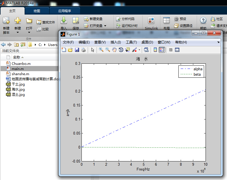This screenshot has width=227, height=180.
Task: Toggle Zoom Out tool
Action: click(x=108, y=50)
